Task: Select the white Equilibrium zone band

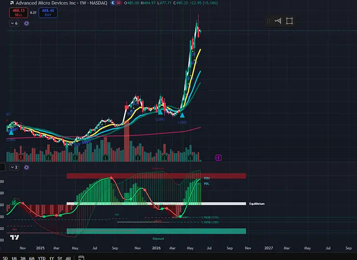Action: coord(156,204)
